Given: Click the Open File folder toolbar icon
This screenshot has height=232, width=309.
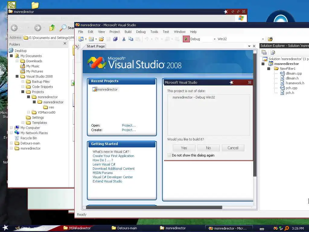Looking at the screenshot, I should (x=101, y=39).
